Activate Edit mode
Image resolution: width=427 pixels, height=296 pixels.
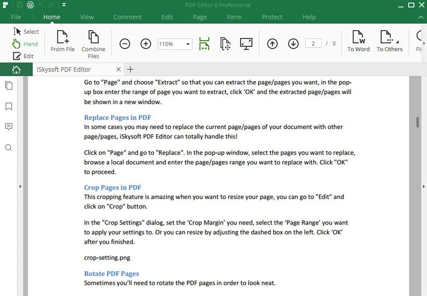coord(24,55)
